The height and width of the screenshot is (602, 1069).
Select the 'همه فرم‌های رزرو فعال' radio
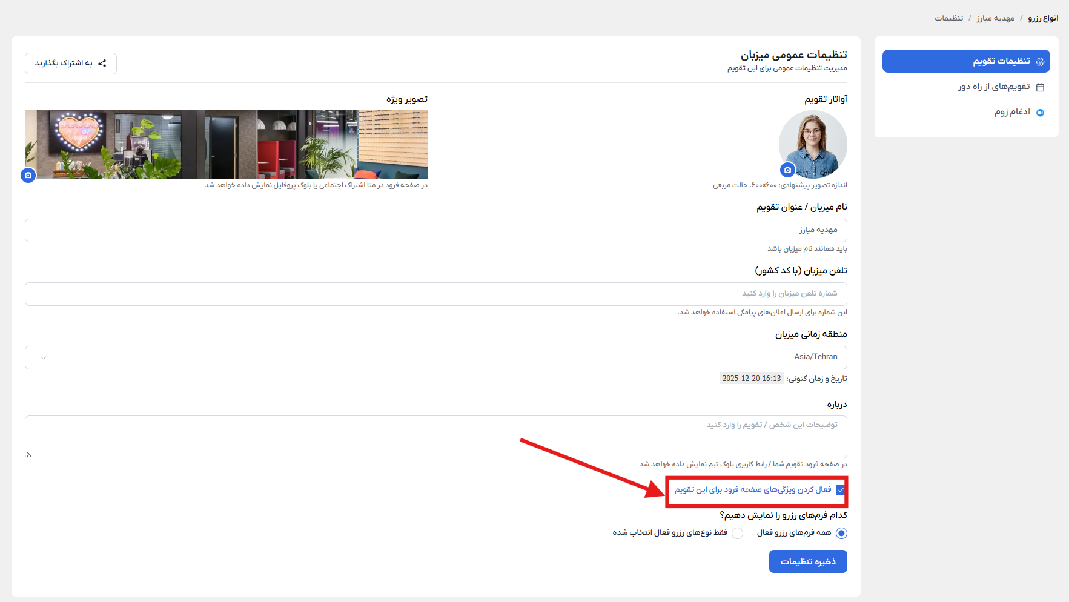pyautogui.click(x=841, y=533)
